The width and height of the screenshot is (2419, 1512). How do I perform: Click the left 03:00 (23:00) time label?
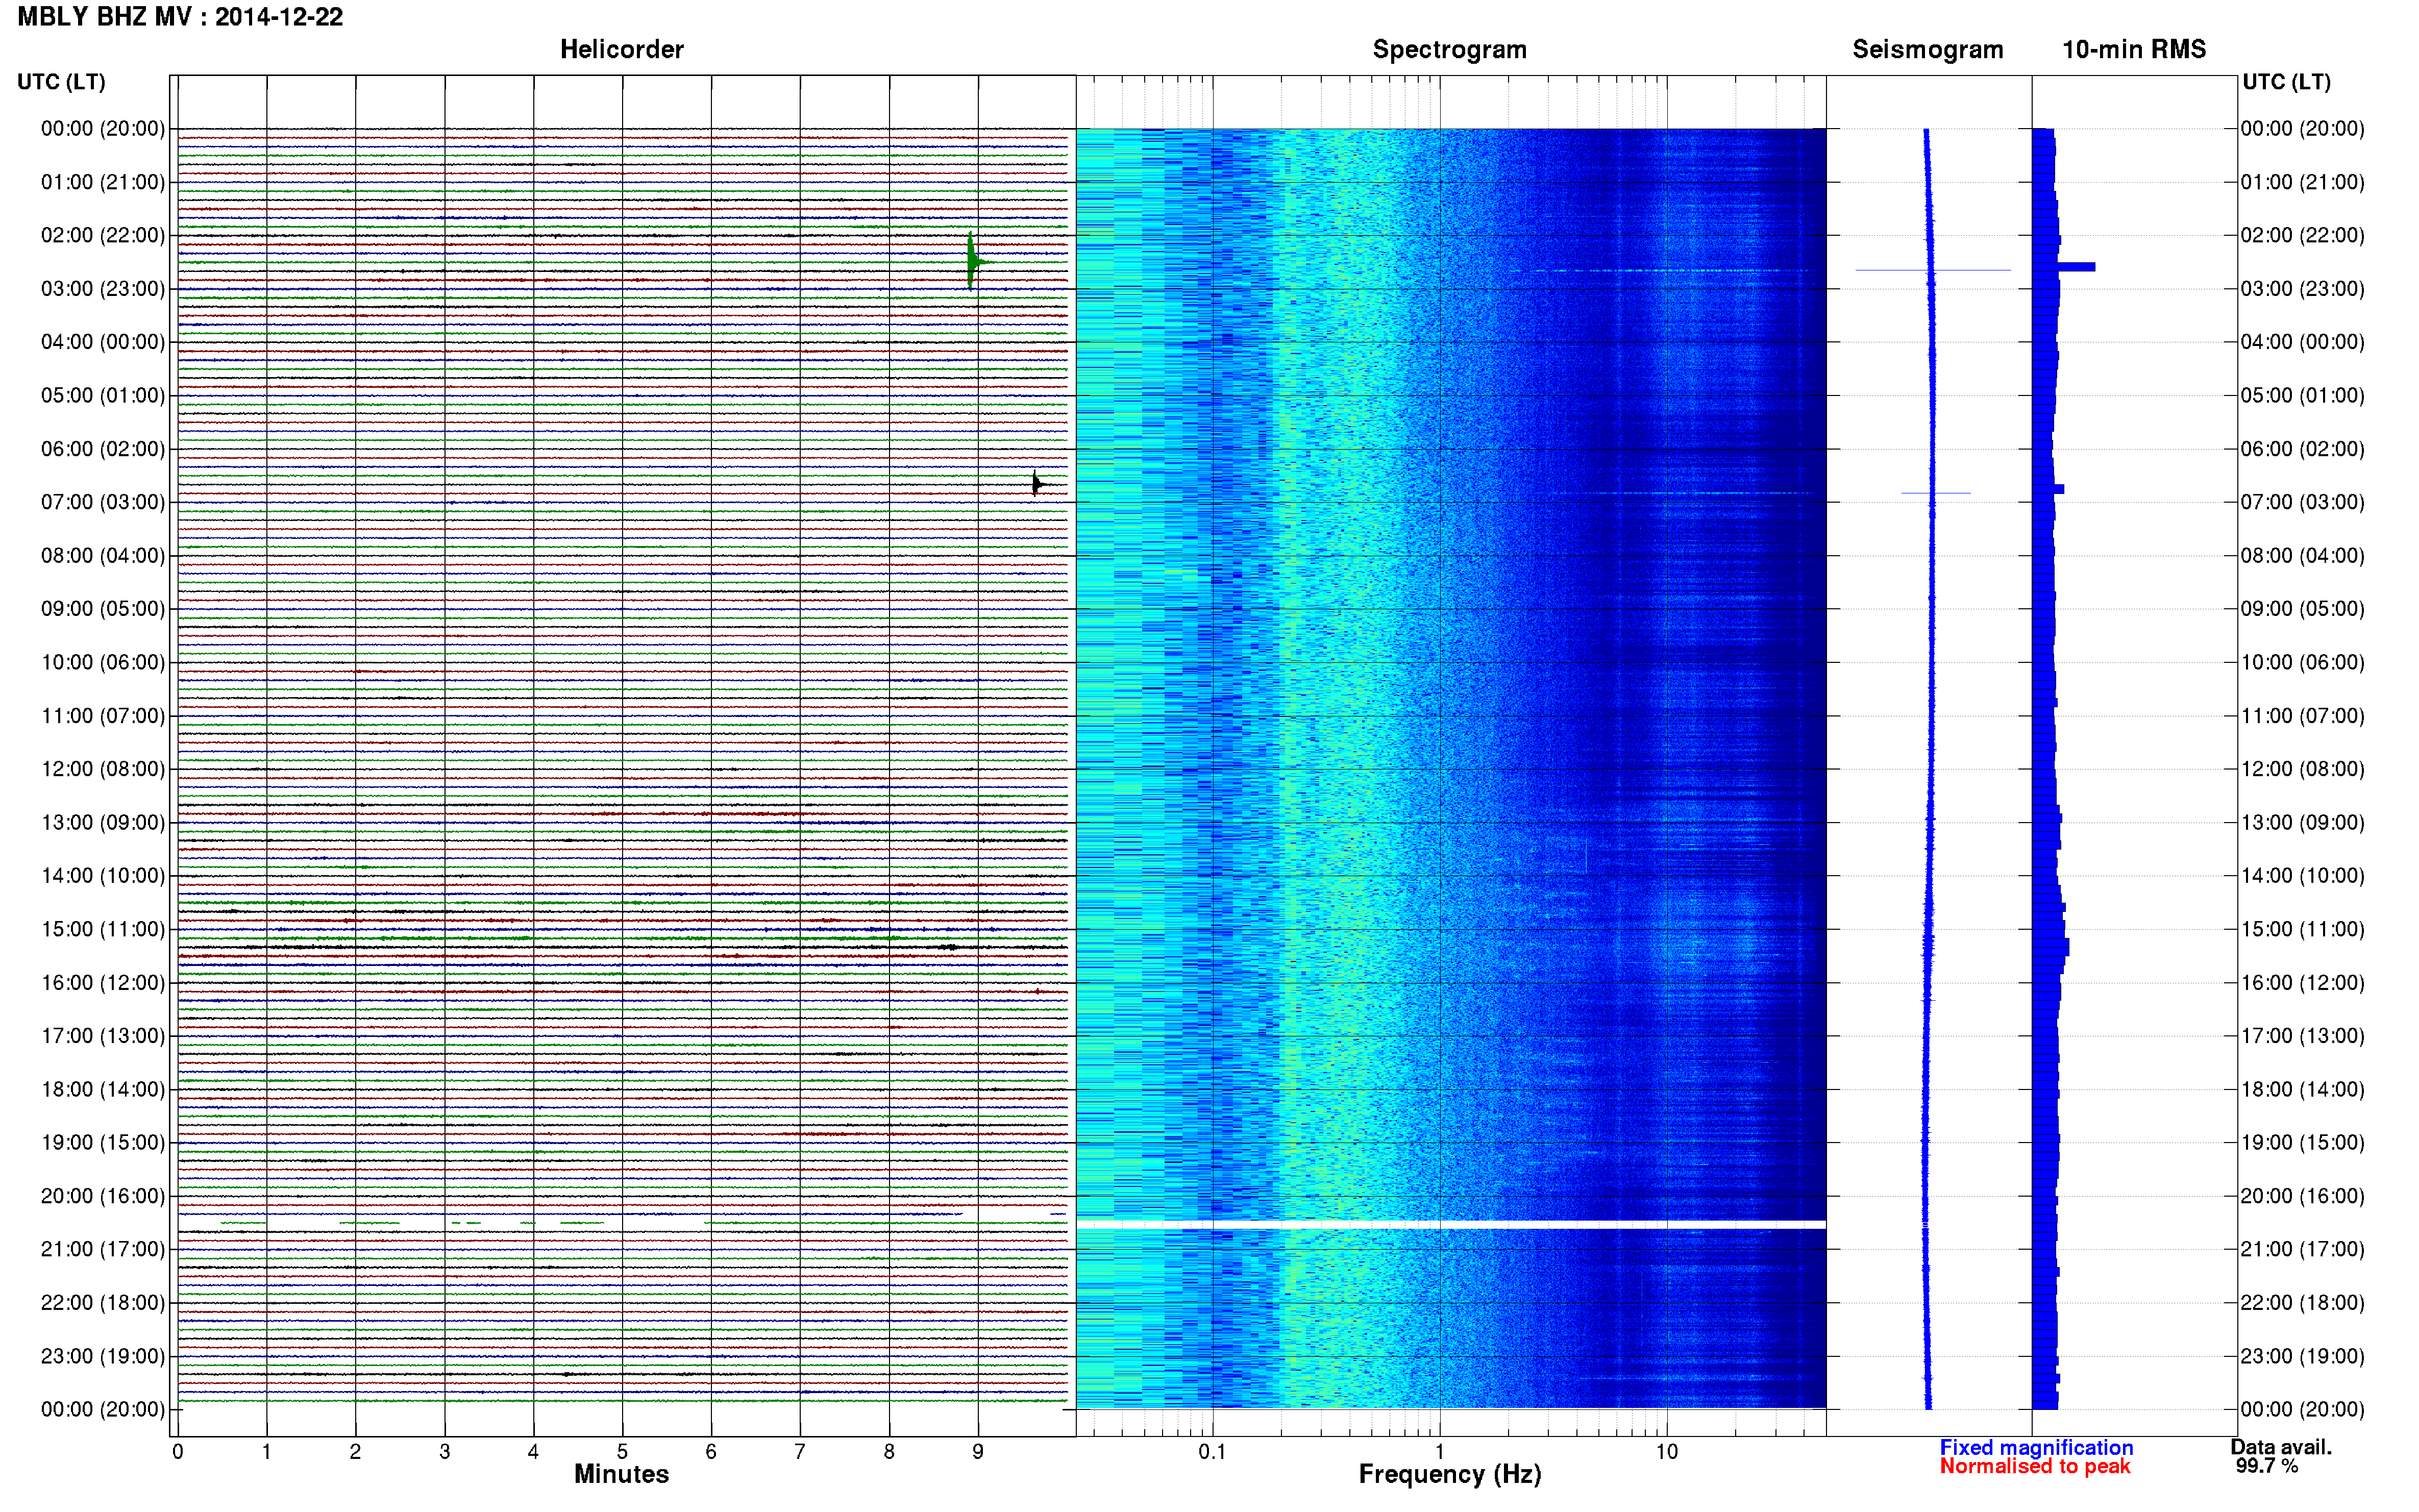point(103,289)
